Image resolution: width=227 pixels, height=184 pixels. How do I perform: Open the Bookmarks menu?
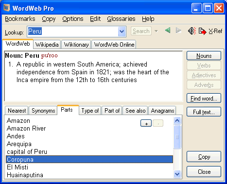(20, 19)
